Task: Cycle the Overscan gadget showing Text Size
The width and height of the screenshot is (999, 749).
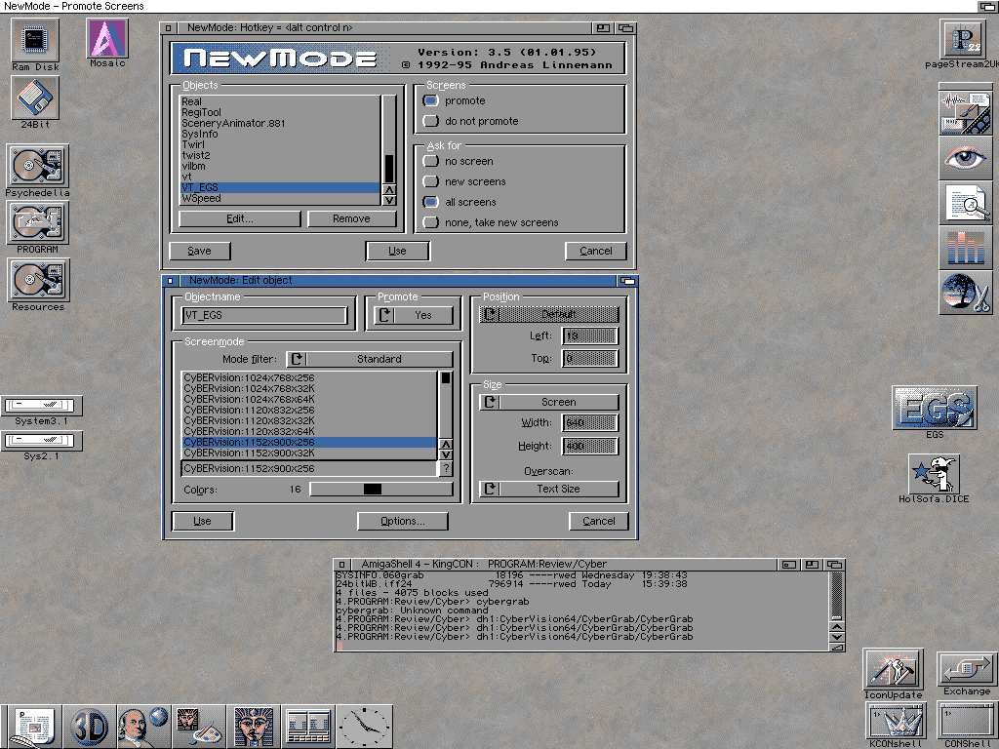Action: point(548,489)
